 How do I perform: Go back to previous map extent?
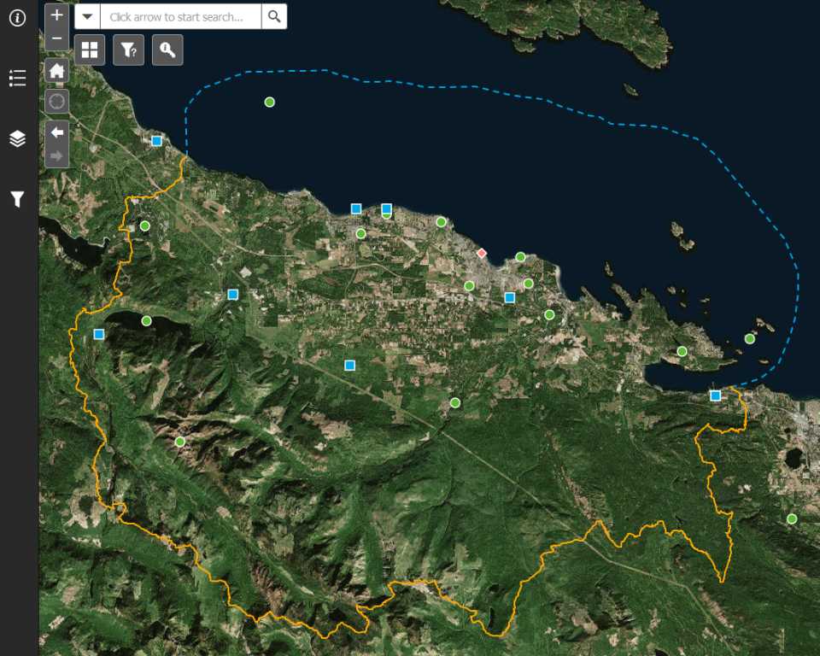(57, 132)
